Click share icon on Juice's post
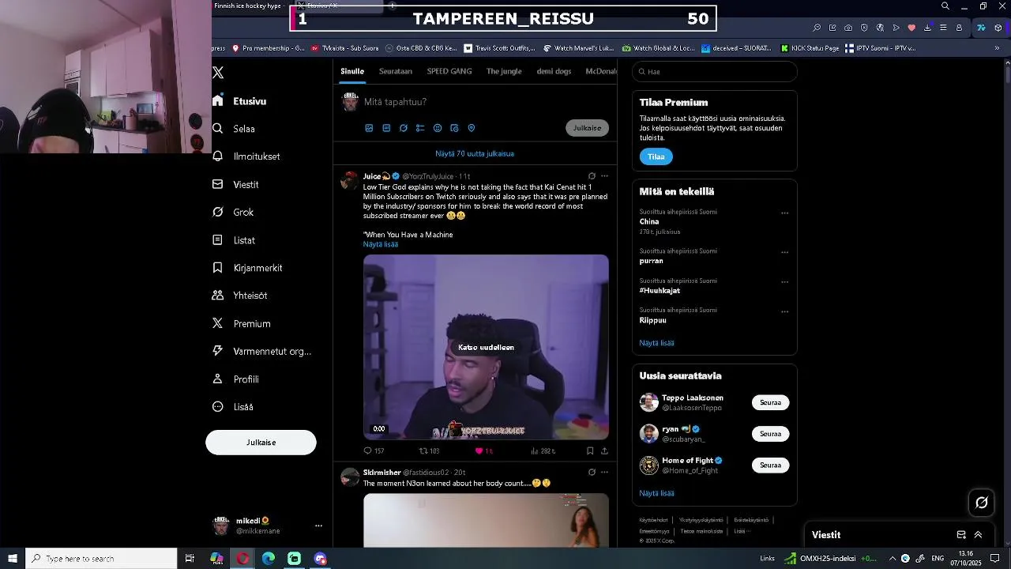The width and height of the screenshot is (1011, 569). 604,450
